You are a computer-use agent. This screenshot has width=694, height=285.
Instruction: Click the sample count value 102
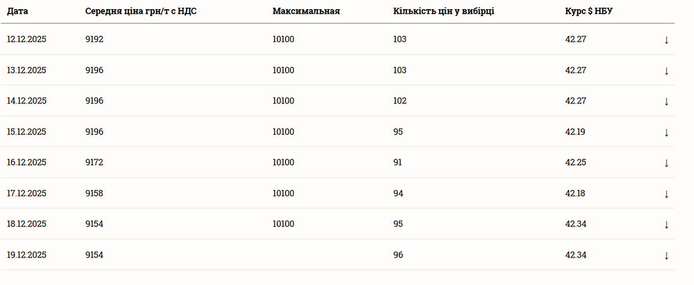tap(400, 101)
